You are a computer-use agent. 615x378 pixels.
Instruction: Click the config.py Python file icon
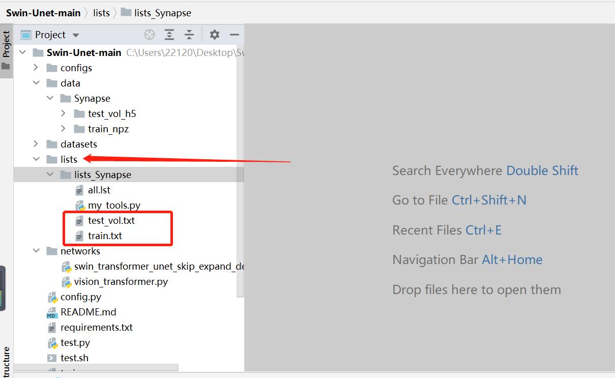[x=52, y=297]
